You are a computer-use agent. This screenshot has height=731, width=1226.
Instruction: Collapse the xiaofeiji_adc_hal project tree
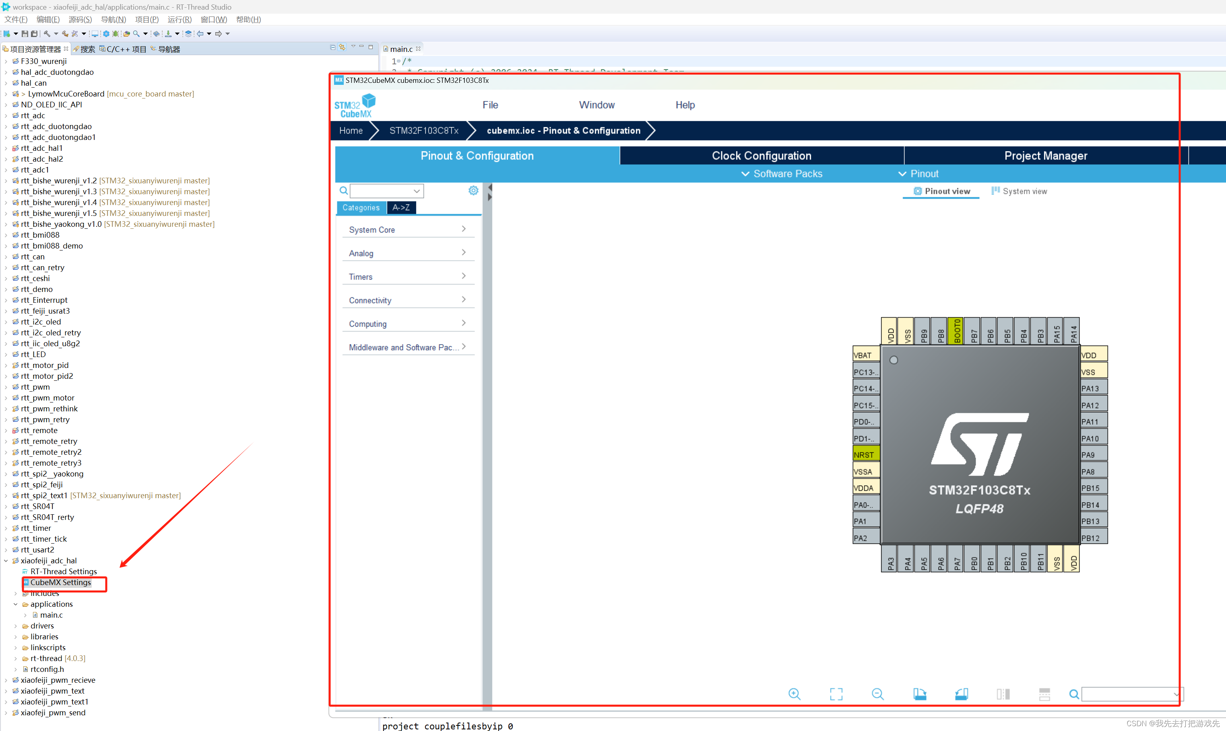point(6,561)
